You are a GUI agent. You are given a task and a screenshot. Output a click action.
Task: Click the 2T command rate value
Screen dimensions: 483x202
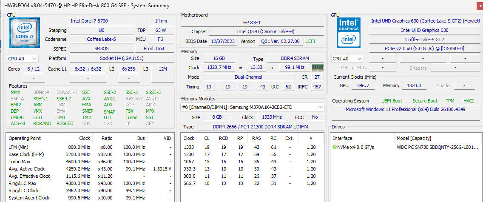click(x=317, y=77)
